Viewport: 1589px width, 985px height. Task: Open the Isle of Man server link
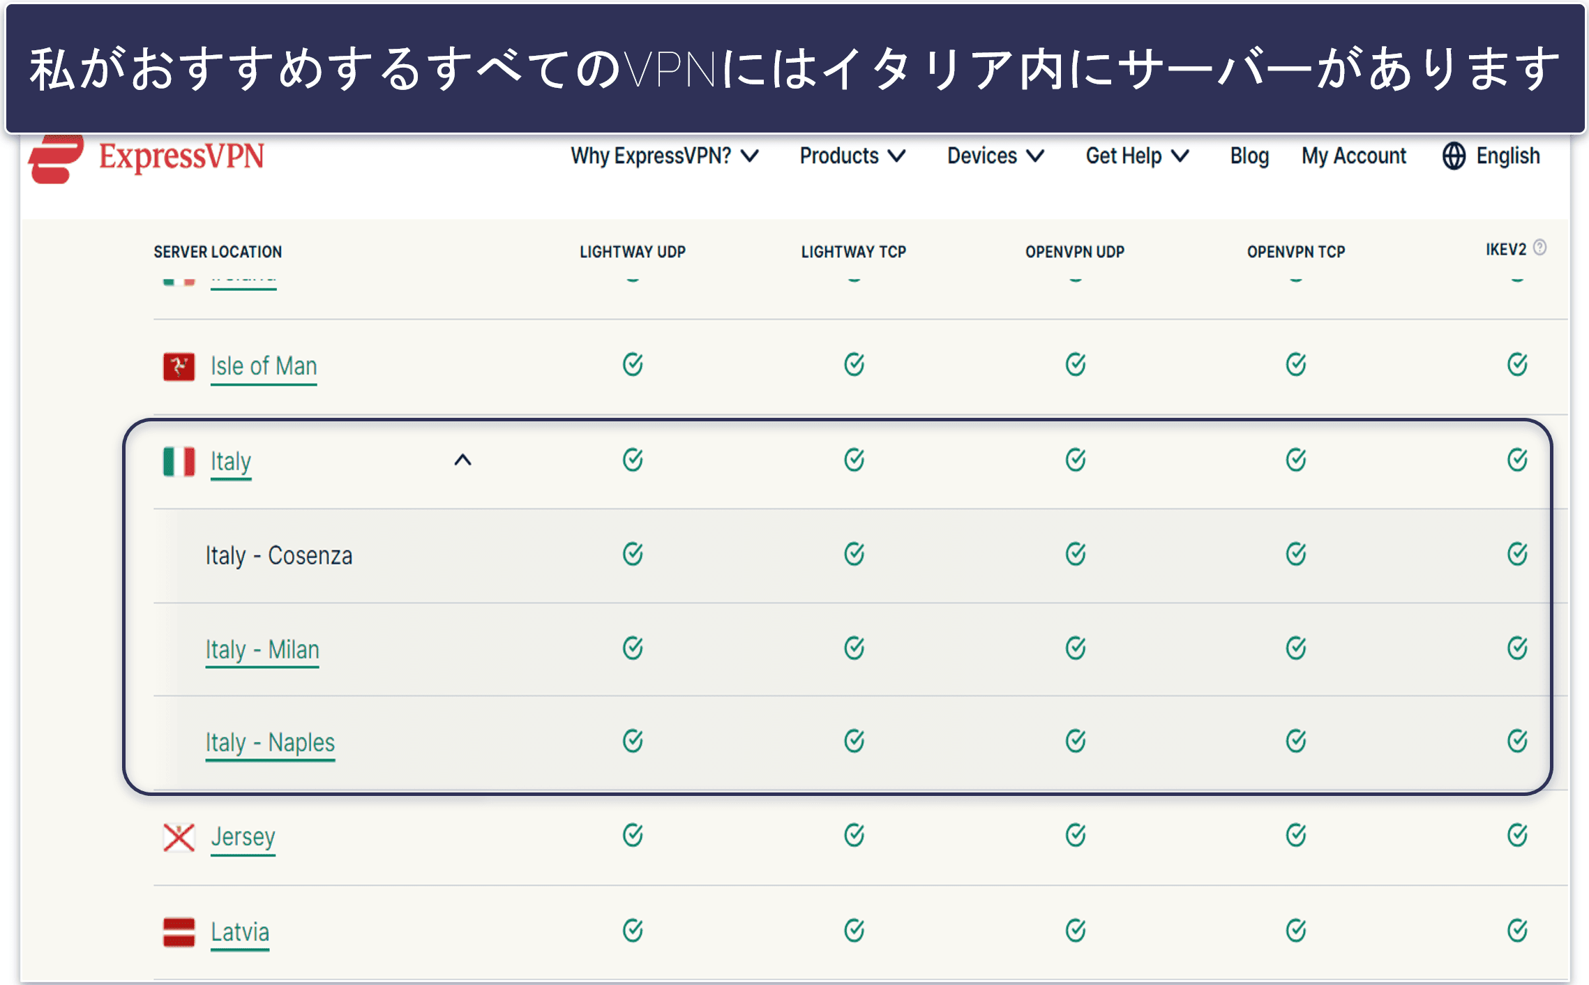[x=264, y=367]
